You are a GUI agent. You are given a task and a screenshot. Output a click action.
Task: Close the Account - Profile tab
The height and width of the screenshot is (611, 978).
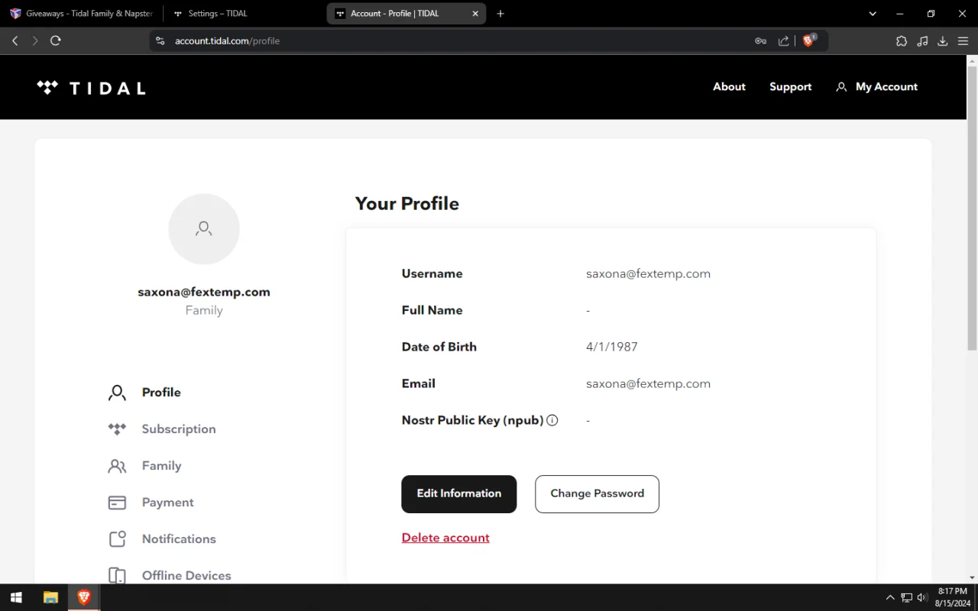point(475,14)
